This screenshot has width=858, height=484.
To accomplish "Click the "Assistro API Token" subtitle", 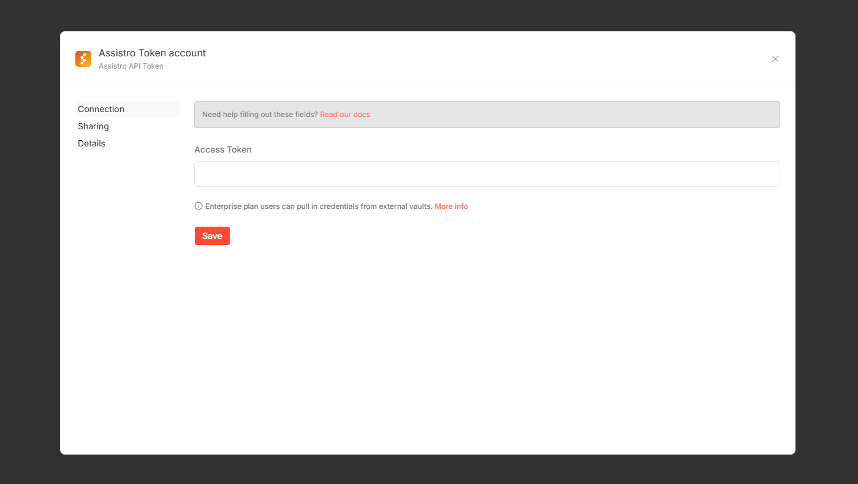I will (x=131, y=66).
